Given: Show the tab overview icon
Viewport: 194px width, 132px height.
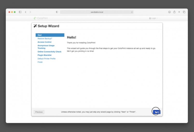Looking at the screenshot, I should (x=184, y=12).
